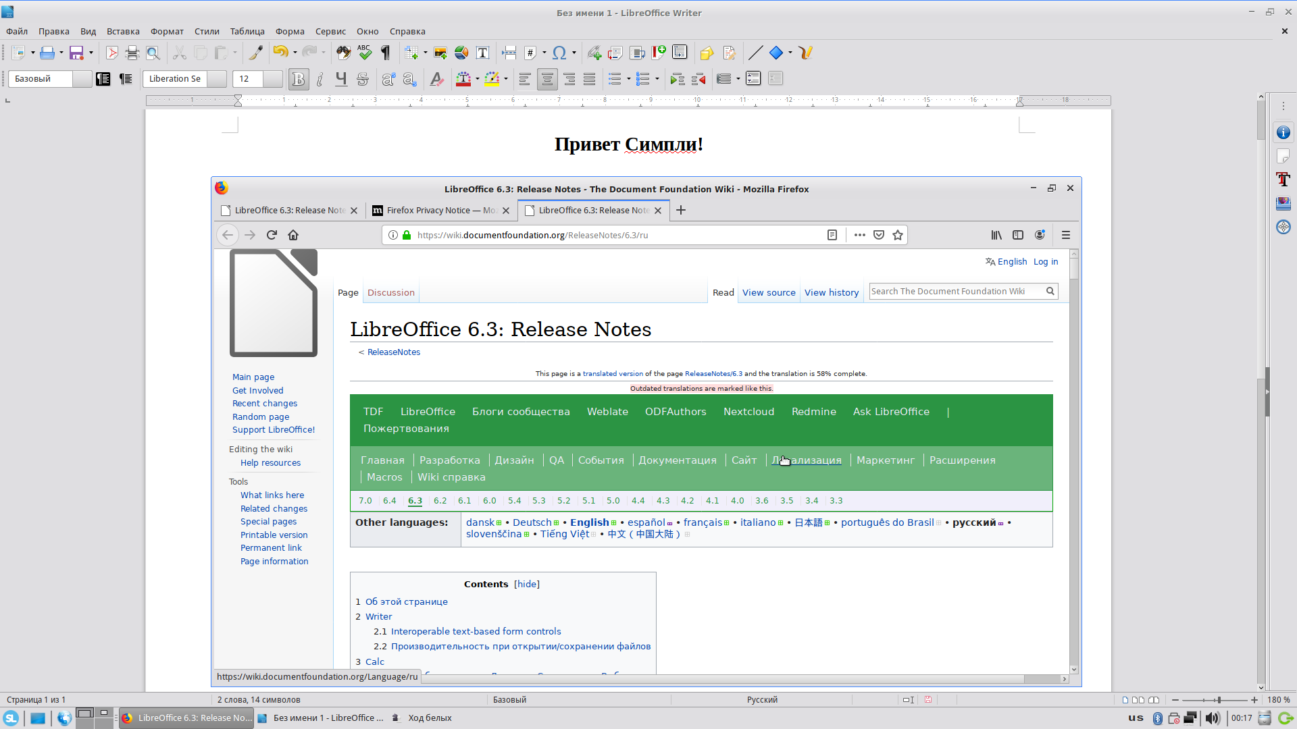The height and width of the screenshot is (729, 1297).
Task: Adjust the zoom slider in status bar
Action: click(1218, 700)
